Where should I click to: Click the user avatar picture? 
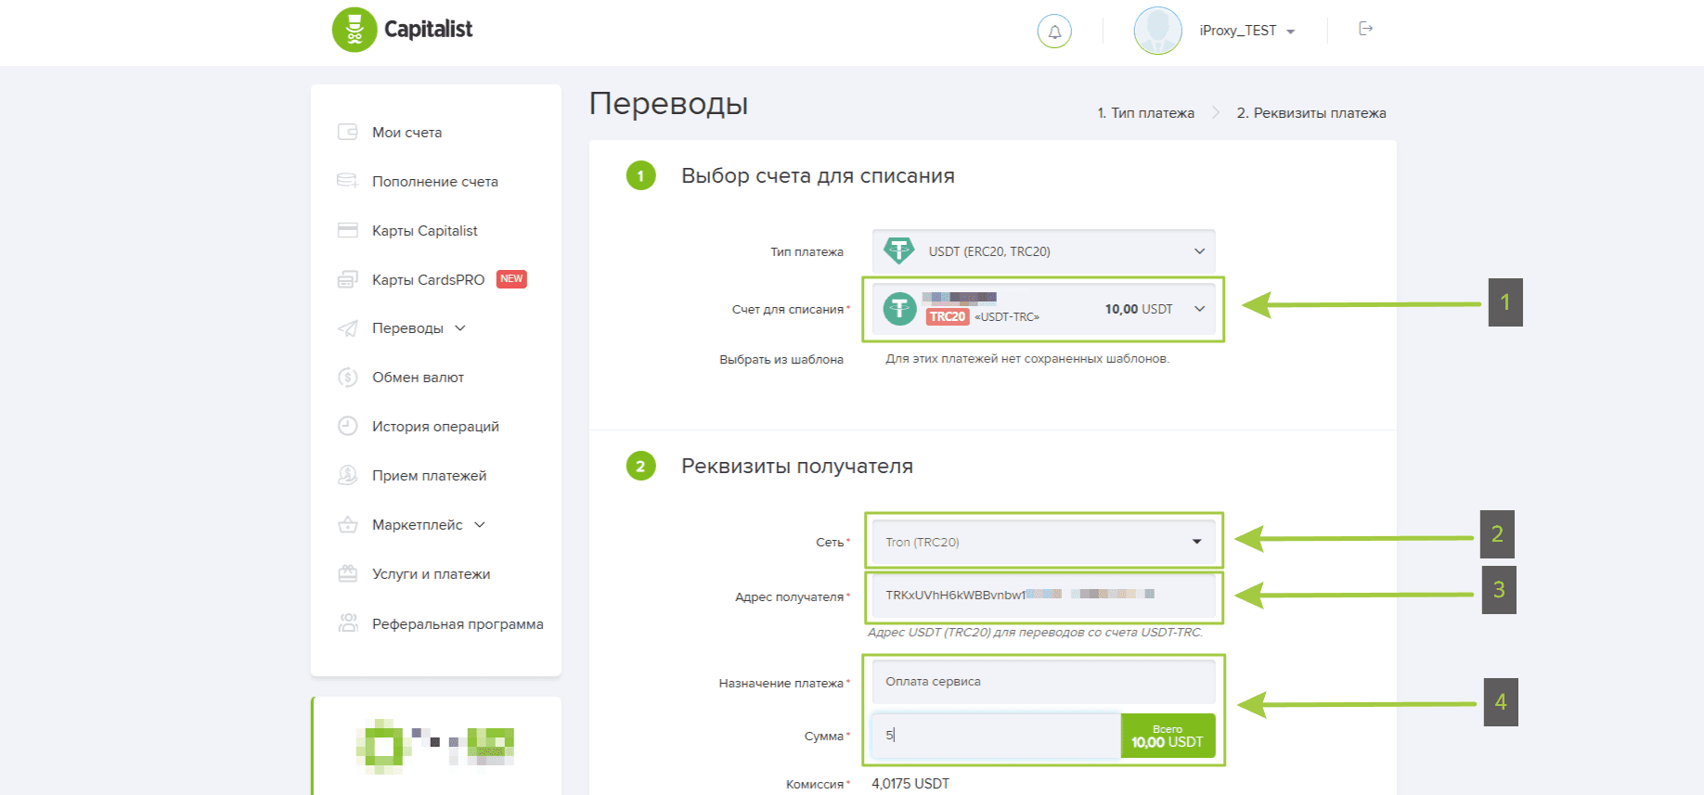point(1157,31)
